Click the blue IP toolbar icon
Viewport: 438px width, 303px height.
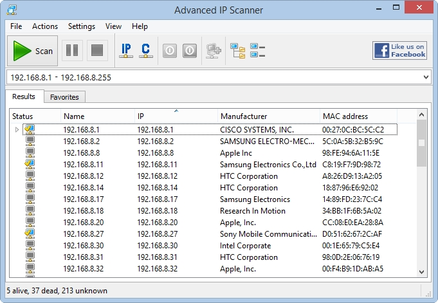126,51
